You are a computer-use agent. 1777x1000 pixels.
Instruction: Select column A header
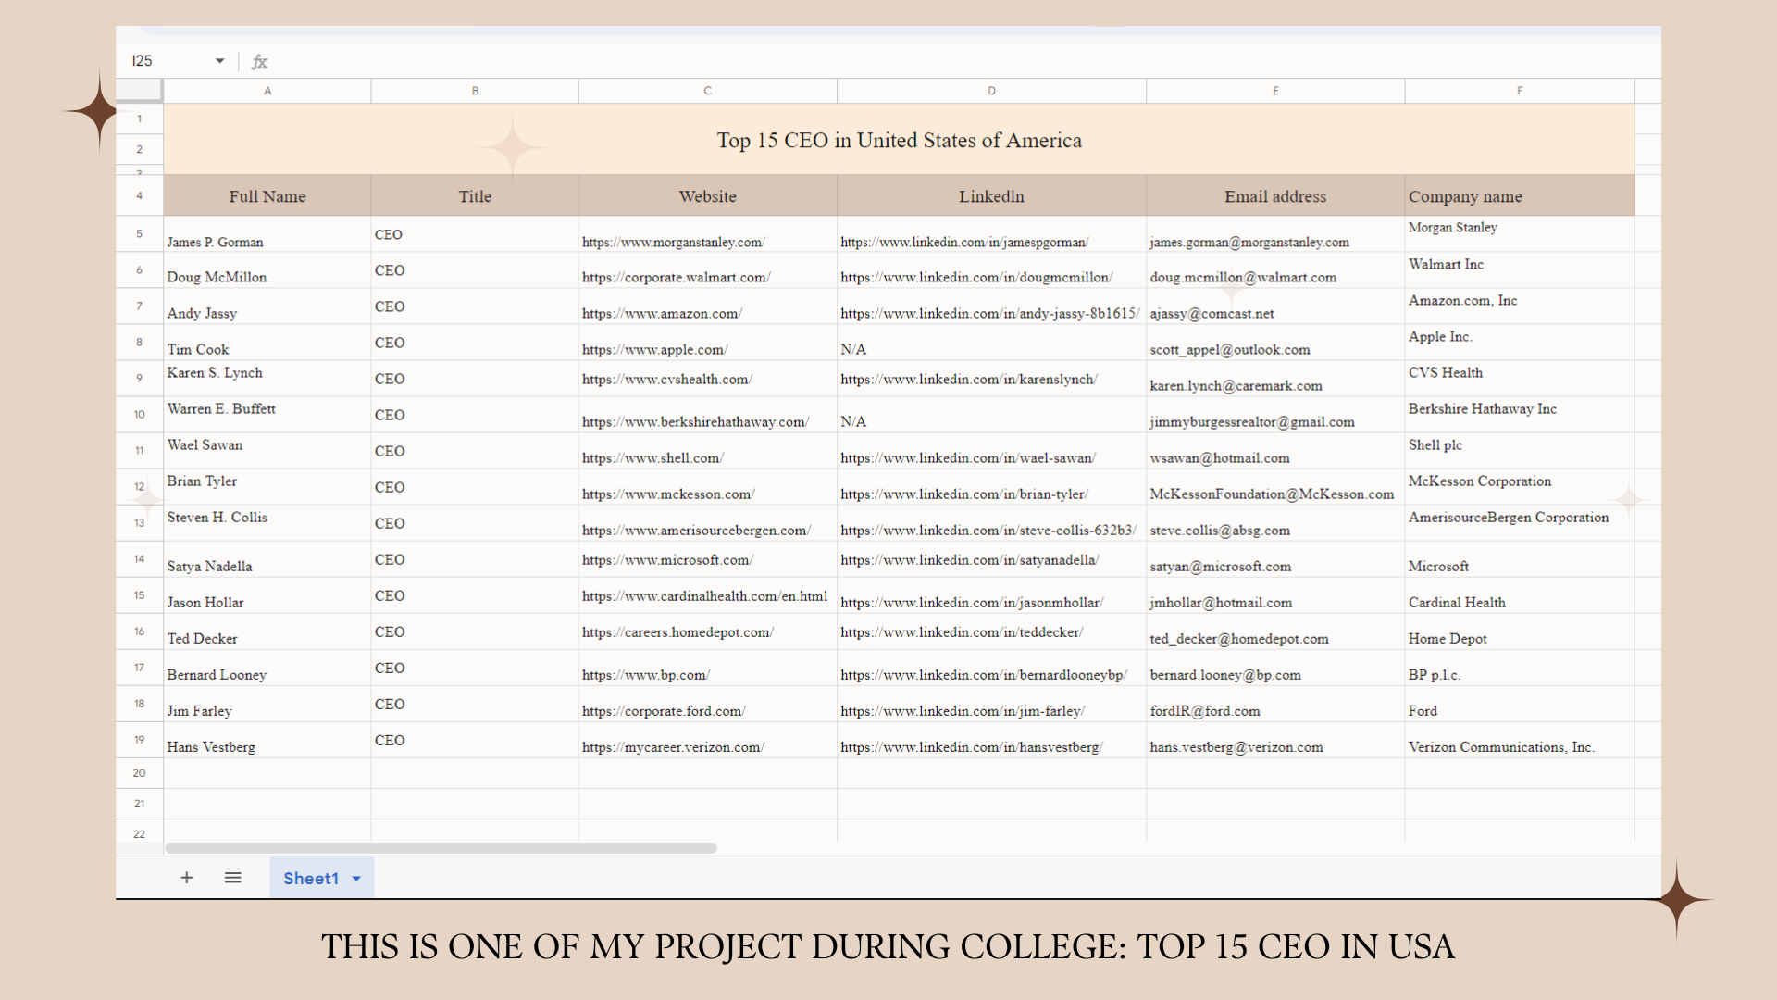(267, 91)
